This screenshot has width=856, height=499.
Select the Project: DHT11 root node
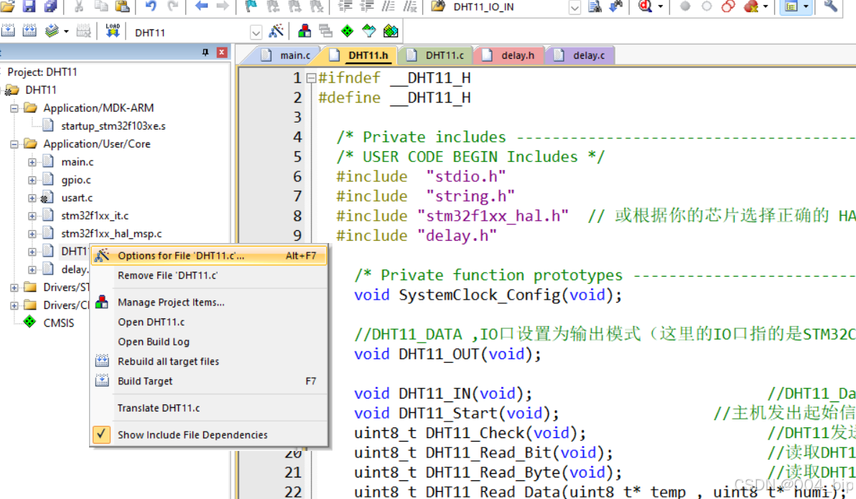pos(42,72)
